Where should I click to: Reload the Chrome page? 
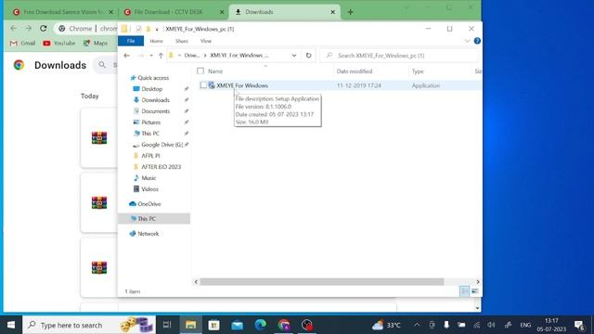[44, 29]
